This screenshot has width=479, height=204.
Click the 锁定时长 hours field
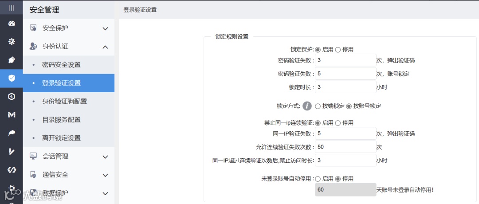(346, 87)
